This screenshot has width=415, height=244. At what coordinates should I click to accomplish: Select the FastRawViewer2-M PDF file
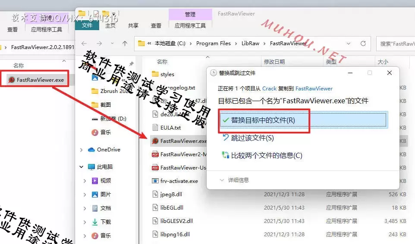click(x=179, y=154)
